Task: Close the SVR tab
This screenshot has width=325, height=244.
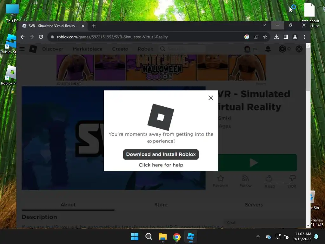Action: (83, 26)
